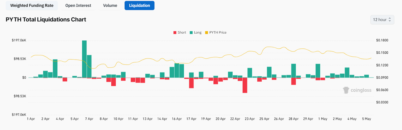
Task: Toggle the Long series green legend square
Action: (x=191, y=33)
